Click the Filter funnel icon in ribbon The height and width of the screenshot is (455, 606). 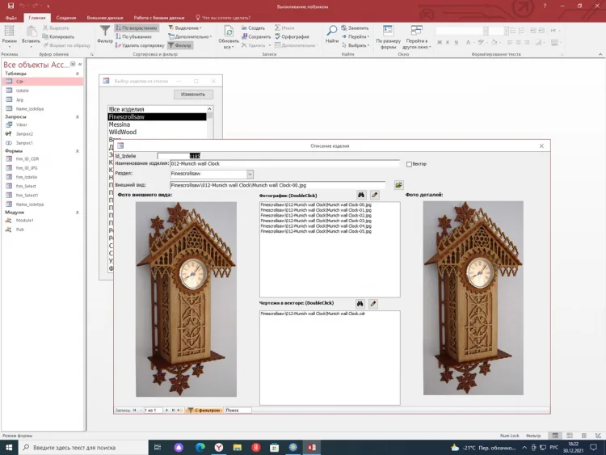pyautogui.click(x=105, y=34)
